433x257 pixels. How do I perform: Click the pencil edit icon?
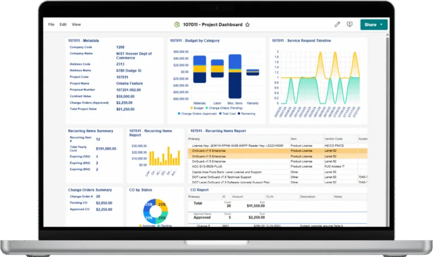pos(337,24)
